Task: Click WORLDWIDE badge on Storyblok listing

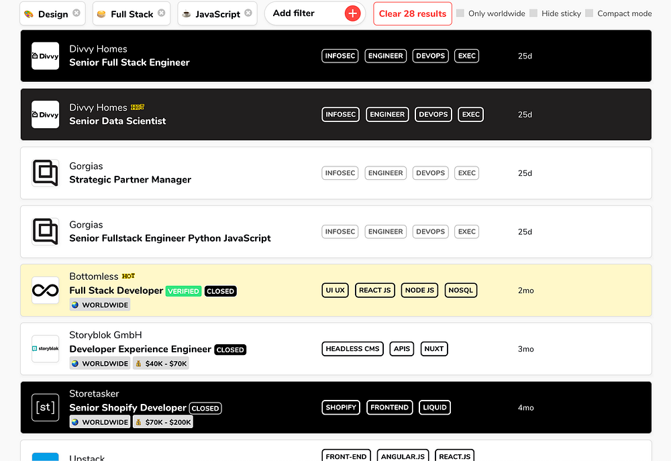Action: [100, 364]
